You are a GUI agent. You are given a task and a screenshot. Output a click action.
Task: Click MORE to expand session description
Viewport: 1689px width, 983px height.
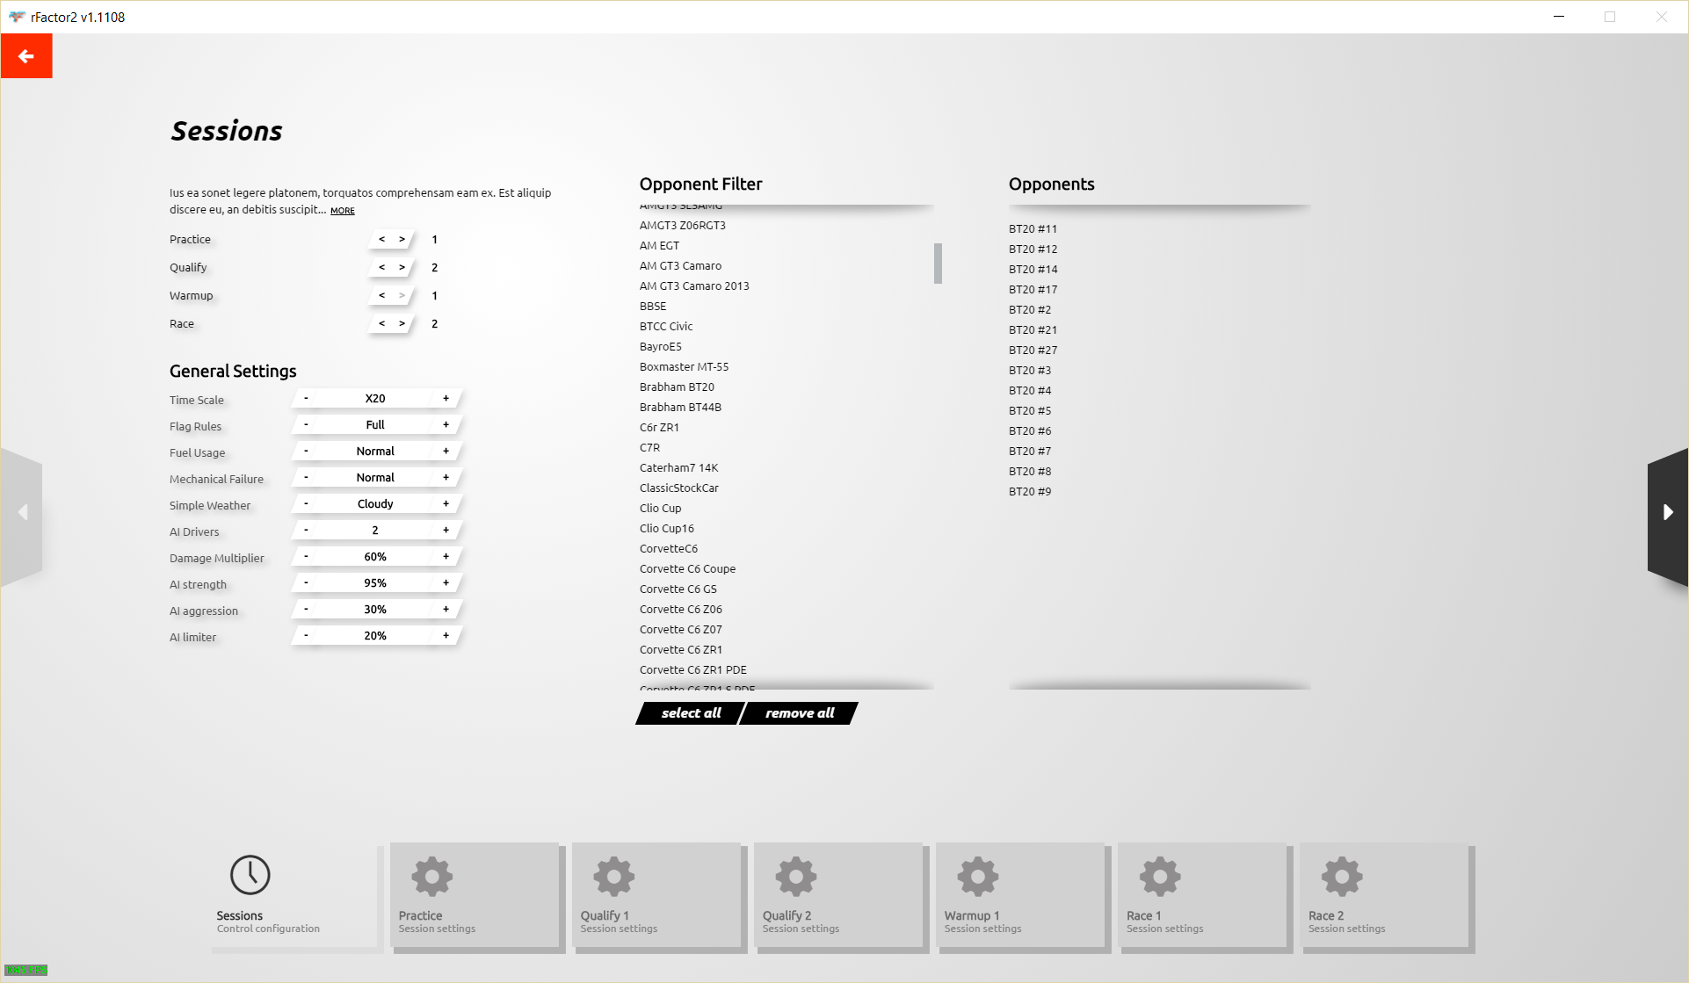343,211
